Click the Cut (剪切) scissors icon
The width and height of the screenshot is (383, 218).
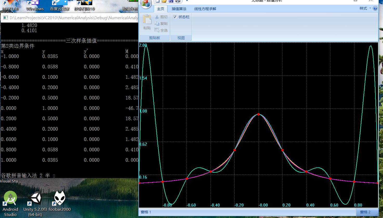pyautogui.click(x=157, y=17)
